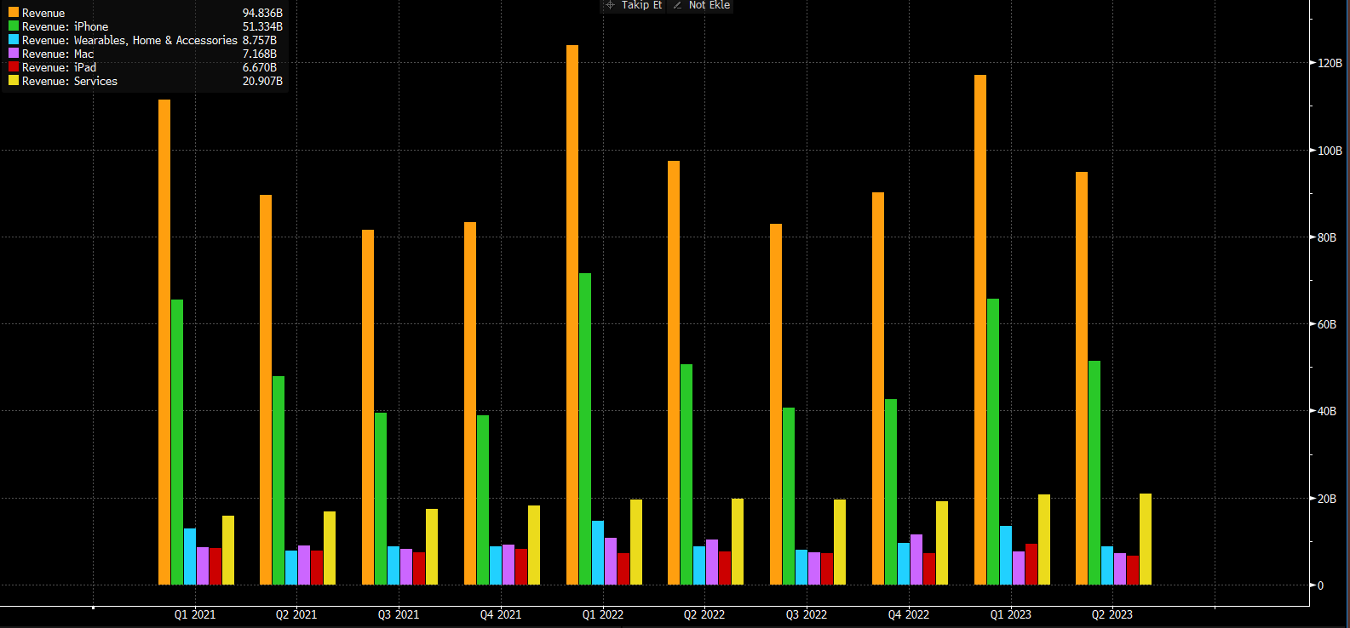The height and width of the screenshot is (628, 1350).
Task: Click the 7.168B legend value
Action: point(260,54)
